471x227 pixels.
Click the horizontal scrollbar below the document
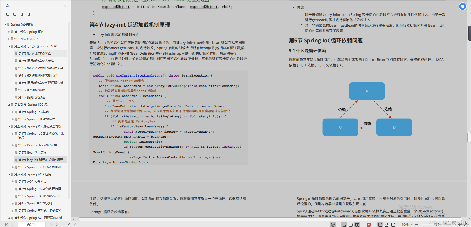tap(270, 219)
